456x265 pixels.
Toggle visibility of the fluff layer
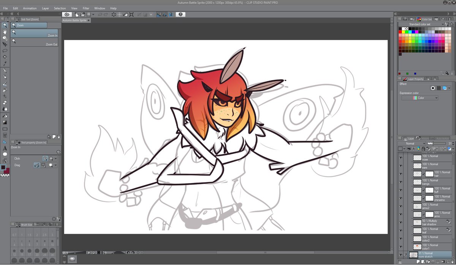(x=401, y=190)
